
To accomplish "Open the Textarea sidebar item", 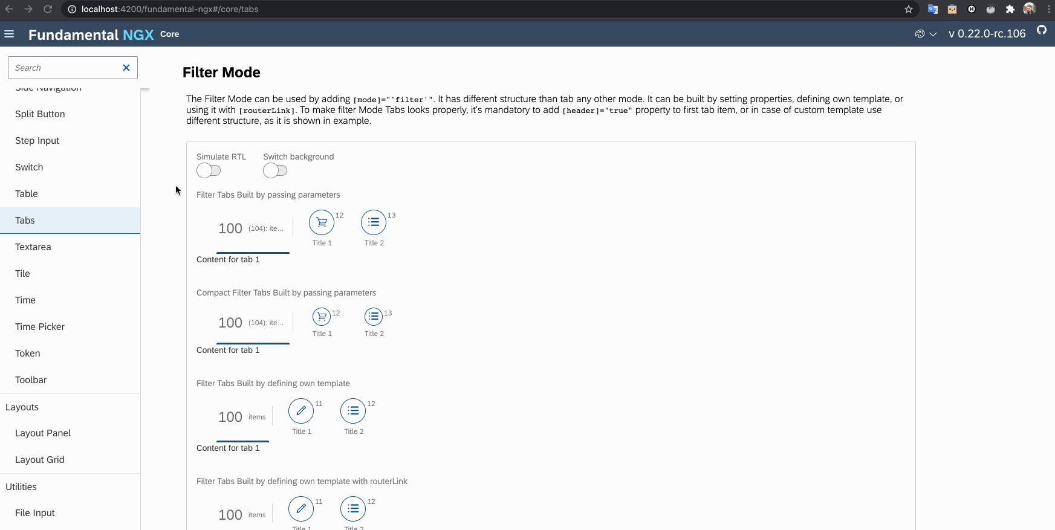I will [x=70, y=247].
